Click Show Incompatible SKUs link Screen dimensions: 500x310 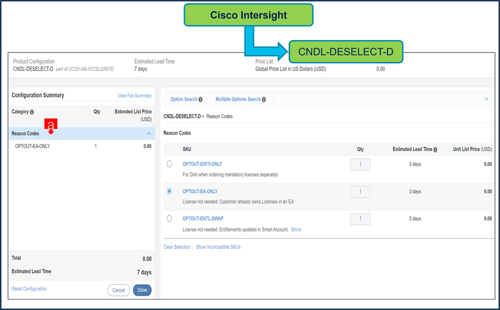(x=218, y=247)
